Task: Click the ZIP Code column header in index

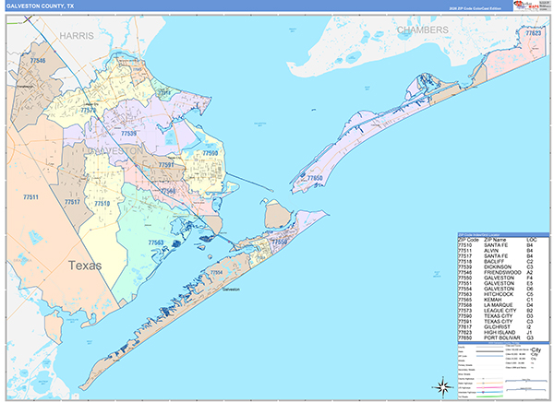Action: (x=469, y=239)
